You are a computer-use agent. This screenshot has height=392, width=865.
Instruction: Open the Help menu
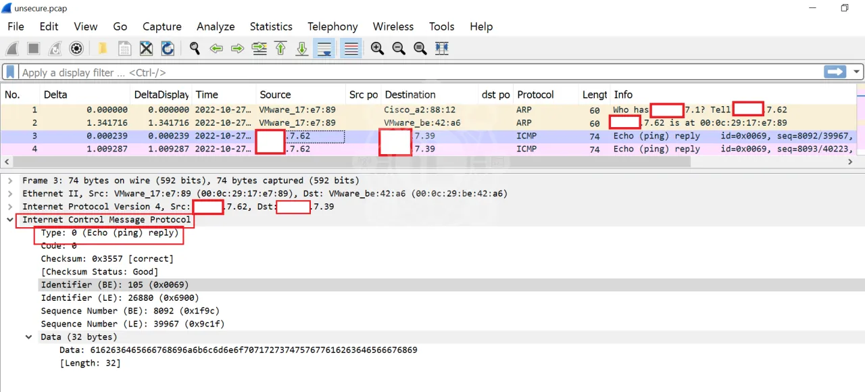click(481, 26)
